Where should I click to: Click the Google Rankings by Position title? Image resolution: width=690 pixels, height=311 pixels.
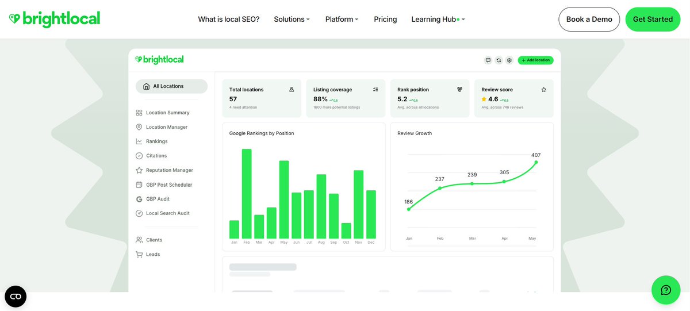[262, 133]
